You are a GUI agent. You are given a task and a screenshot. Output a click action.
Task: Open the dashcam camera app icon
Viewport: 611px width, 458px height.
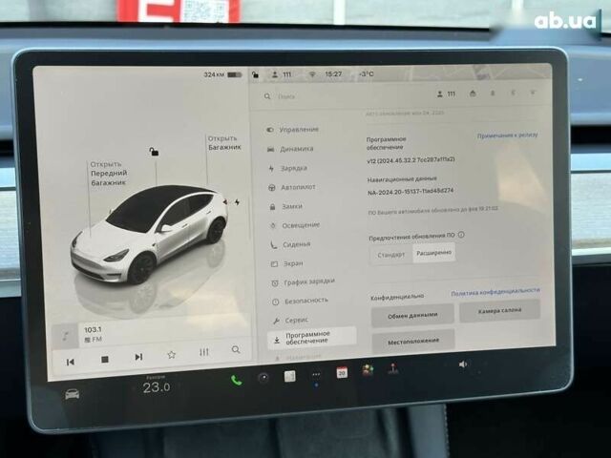click(x=263, y=378)
